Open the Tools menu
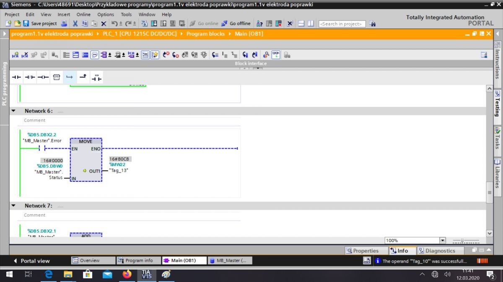Viewport: 503px width, 282px height. coord(126,14)
